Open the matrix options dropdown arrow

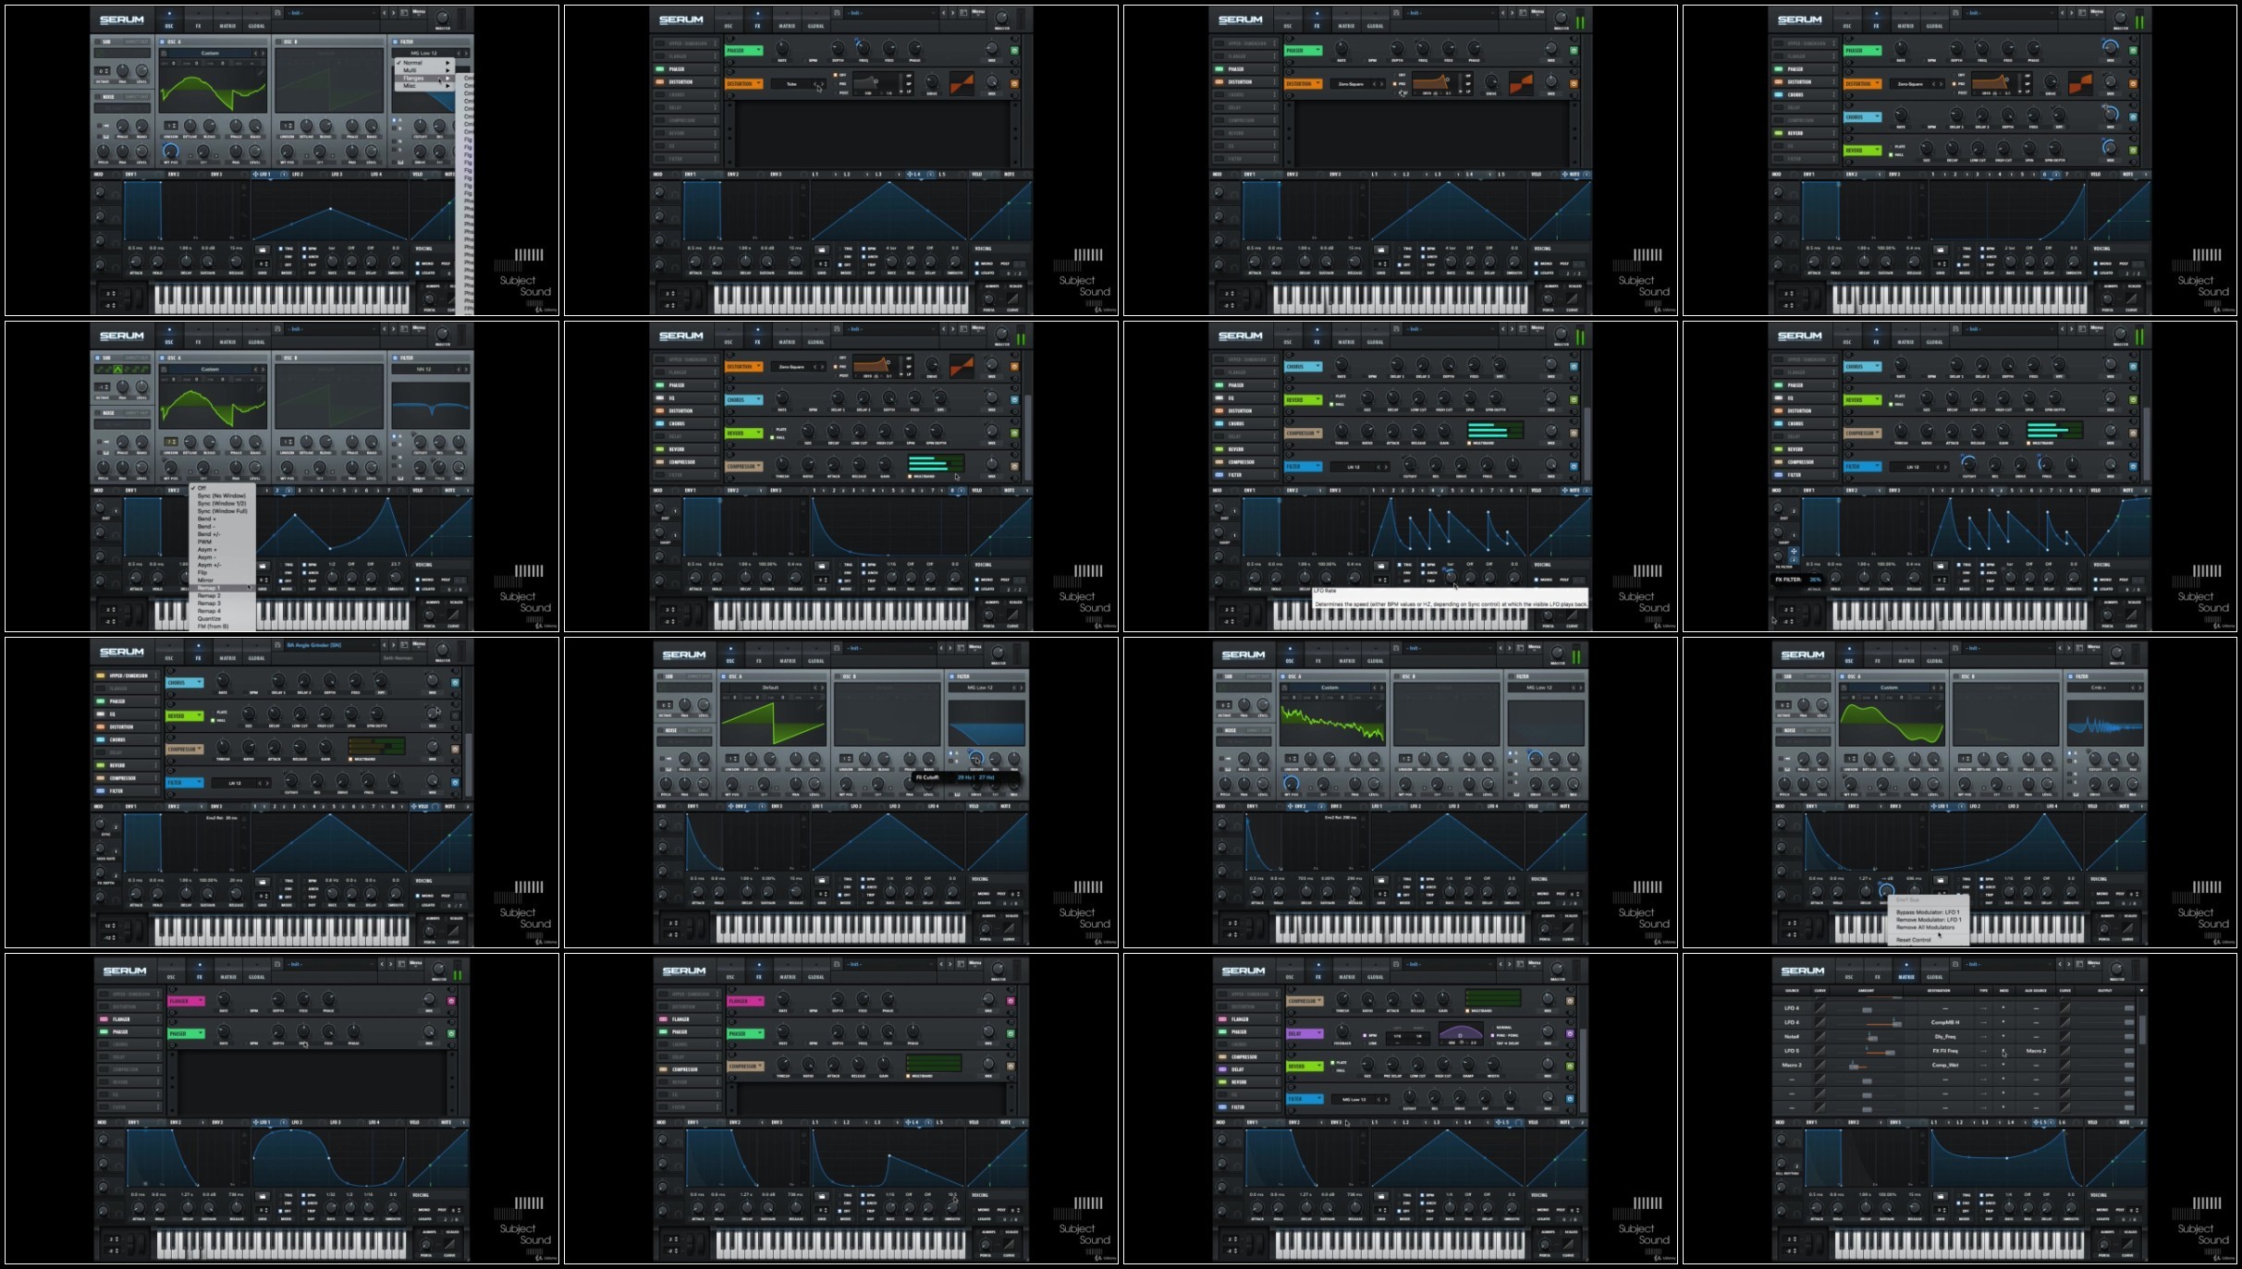(x=2141, y=991)
